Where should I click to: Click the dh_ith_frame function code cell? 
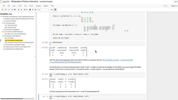(x=97, y=26)
